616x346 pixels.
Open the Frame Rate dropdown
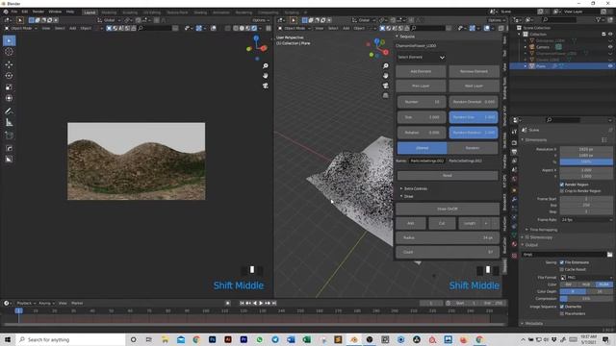pyautogui.click(x=586, y=220)
